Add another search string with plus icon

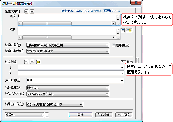[x=26, y=11]
